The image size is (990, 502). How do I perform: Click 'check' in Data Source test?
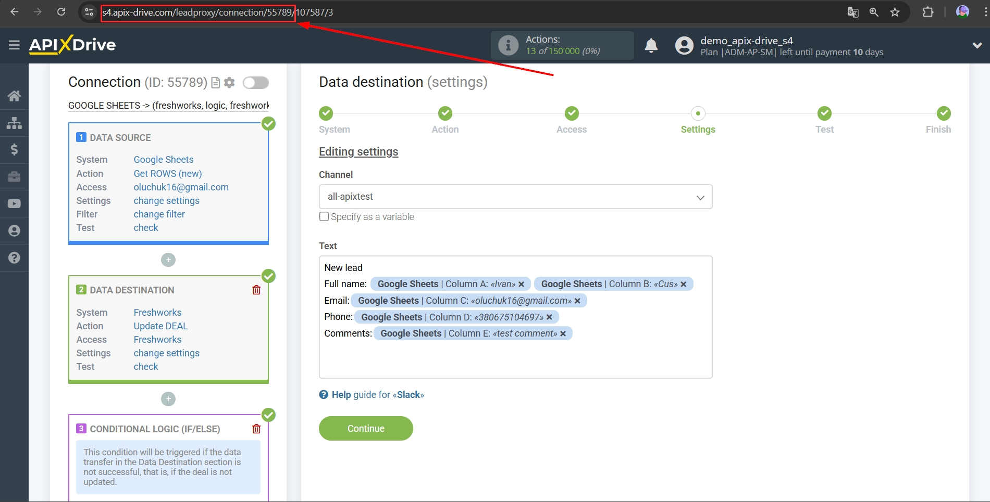pos(146,228)
